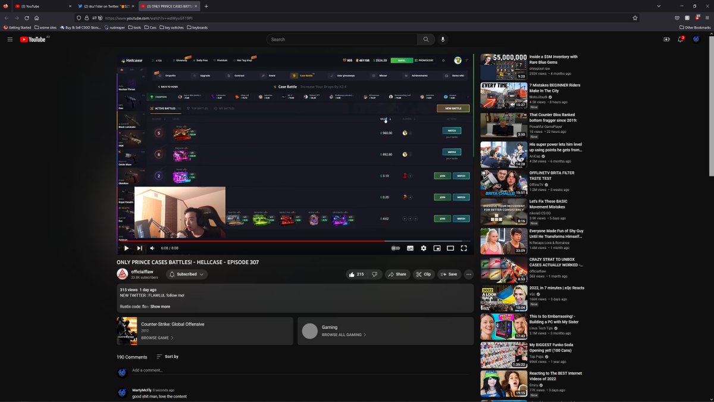Toggle full screen mode

pos(464,248)
